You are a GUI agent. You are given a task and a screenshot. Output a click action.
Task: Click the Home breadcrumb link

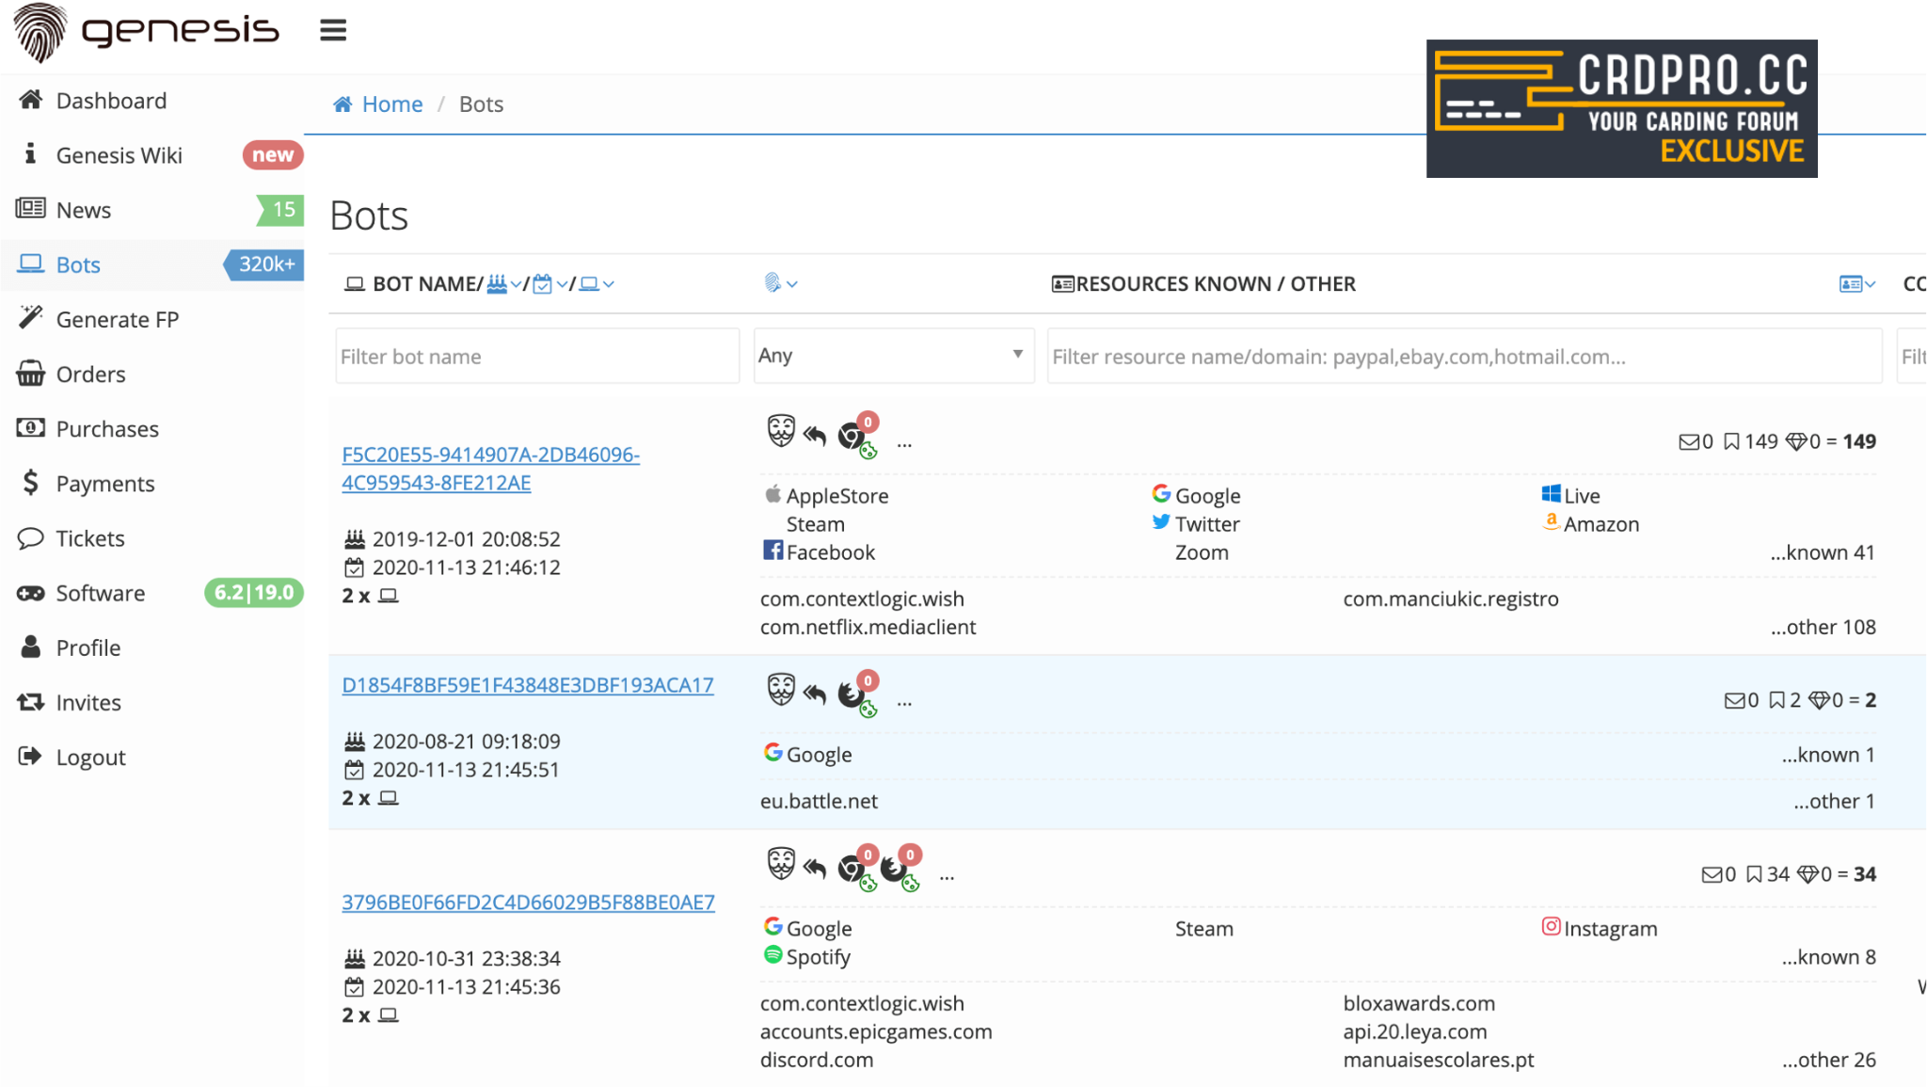pyautogui.click(x=391, y=104)
